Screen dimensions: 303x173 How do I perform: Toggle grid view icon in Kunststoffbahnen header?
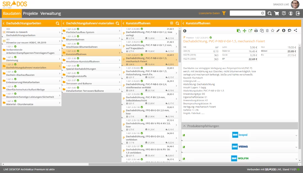[172, 23]
